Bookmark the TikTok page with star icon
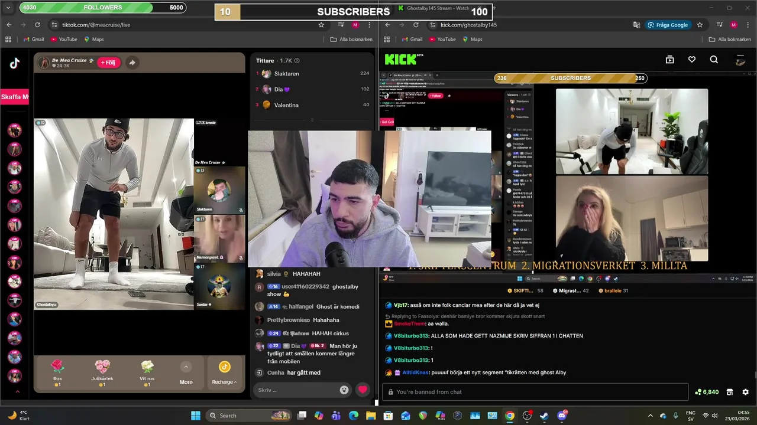 (321, 25)
